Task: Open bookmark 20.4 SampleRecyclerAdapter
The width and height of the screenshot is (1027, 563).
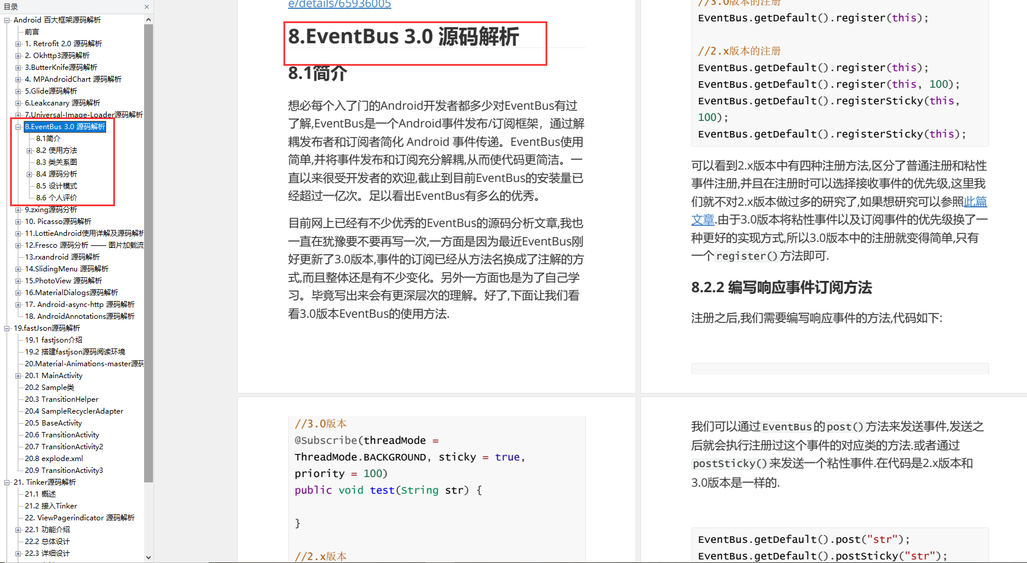Action: pyautogui.click(x=74, y=411)
